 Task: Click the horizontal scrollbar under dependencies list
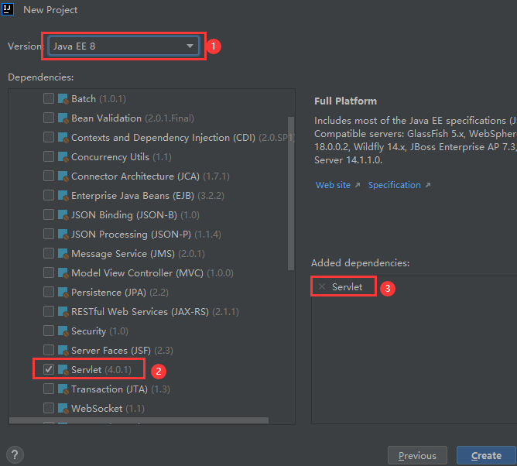(x=139, y=420)
